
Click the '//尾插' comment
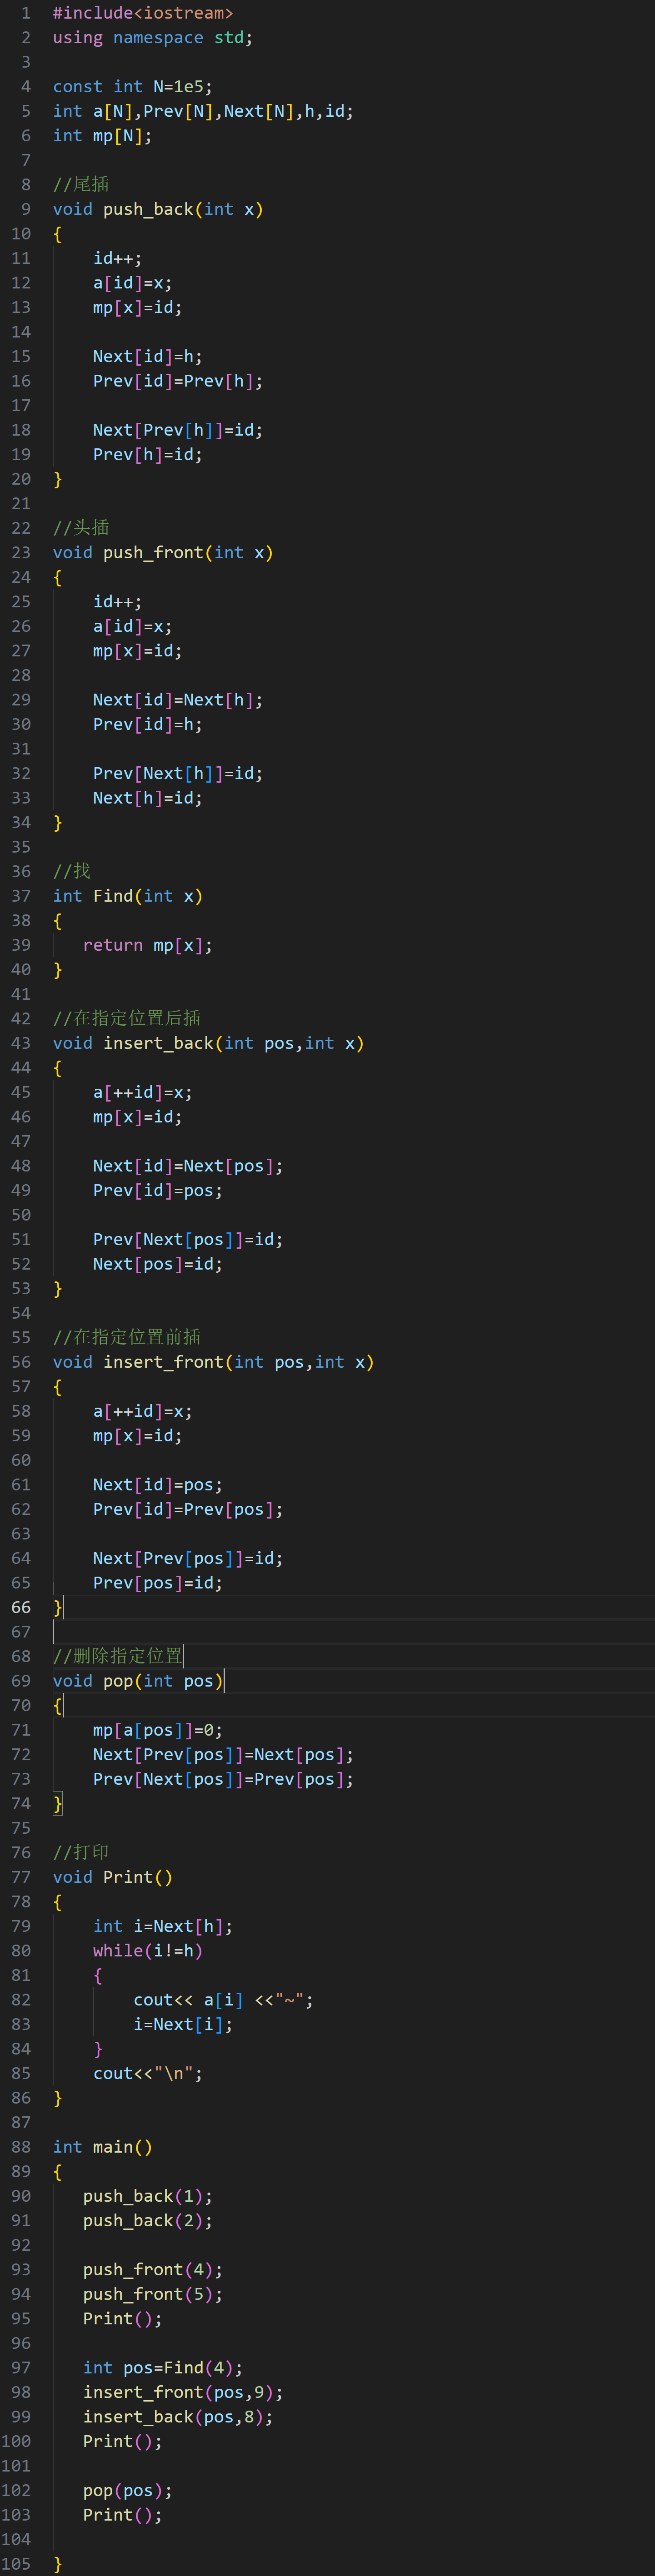click(81, 184)
